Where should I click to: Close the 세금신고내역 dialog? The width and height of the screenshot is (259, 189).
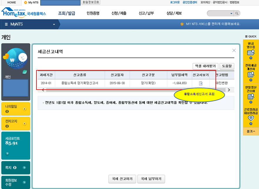tap(234, 50)
